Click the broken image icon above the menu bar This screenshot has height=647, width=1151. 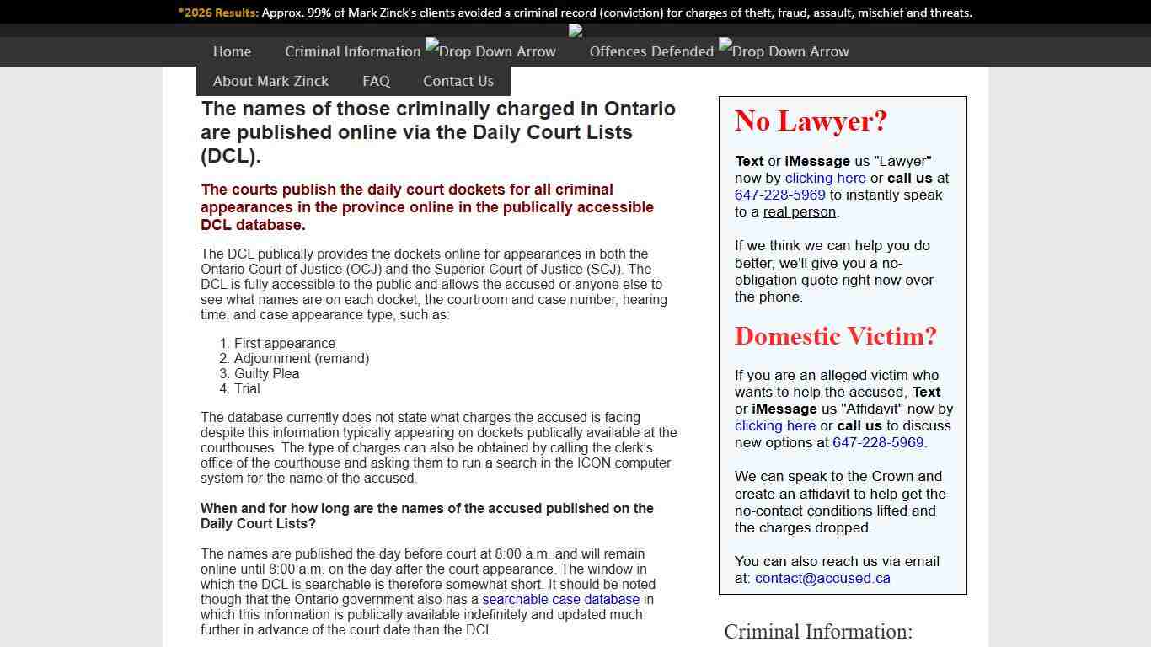coord(575,30)
